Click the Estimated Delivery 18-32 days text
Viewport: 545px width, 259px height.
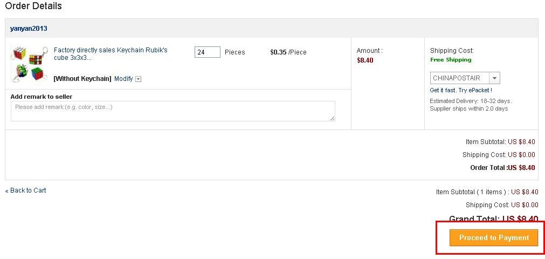[x=471, y=101]
